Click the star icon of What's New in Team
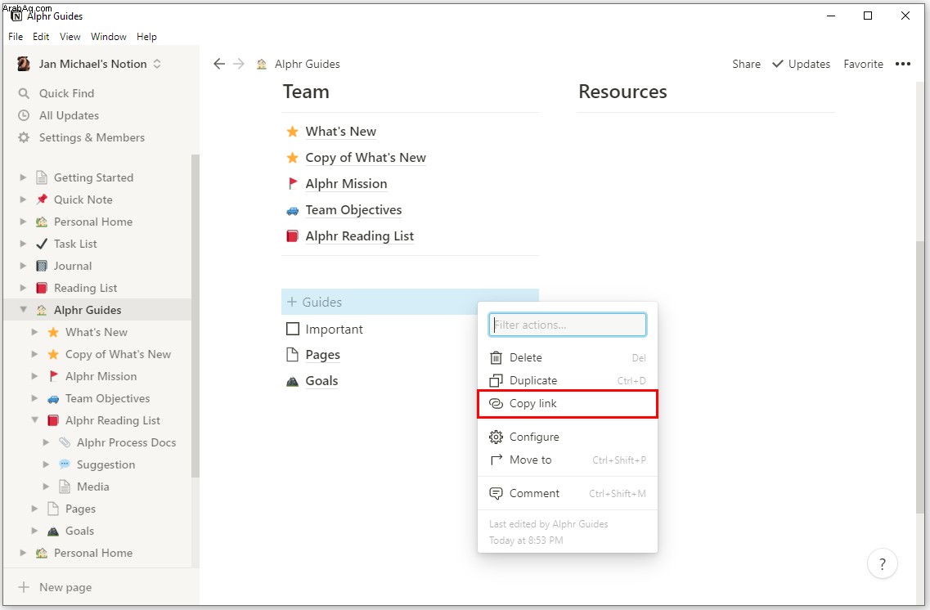Viewport: 930px width, 610px height. click(x=292, y=132)
